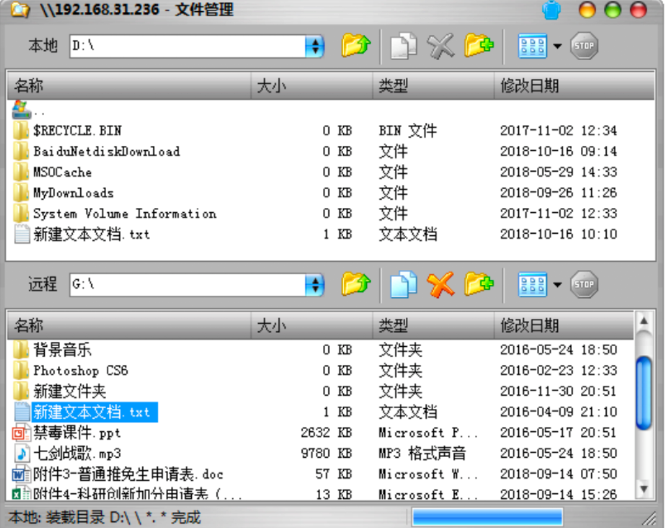The width and height of the screenshot is (665, 528).
Task: Sort local list by 名称 column
Action: 129,86
